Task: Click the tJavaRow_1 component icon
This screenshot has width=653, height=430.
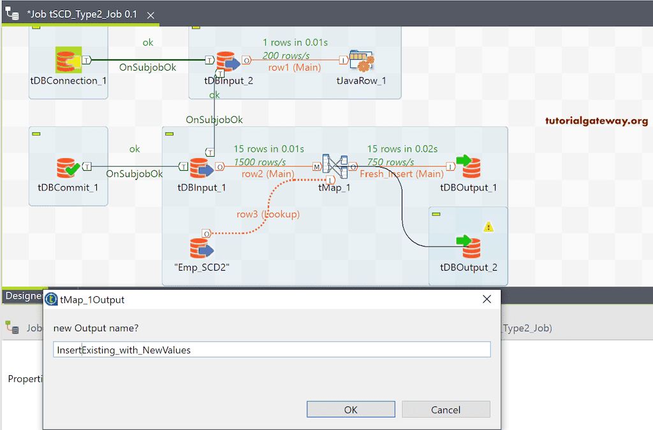Action: point(361,60)
